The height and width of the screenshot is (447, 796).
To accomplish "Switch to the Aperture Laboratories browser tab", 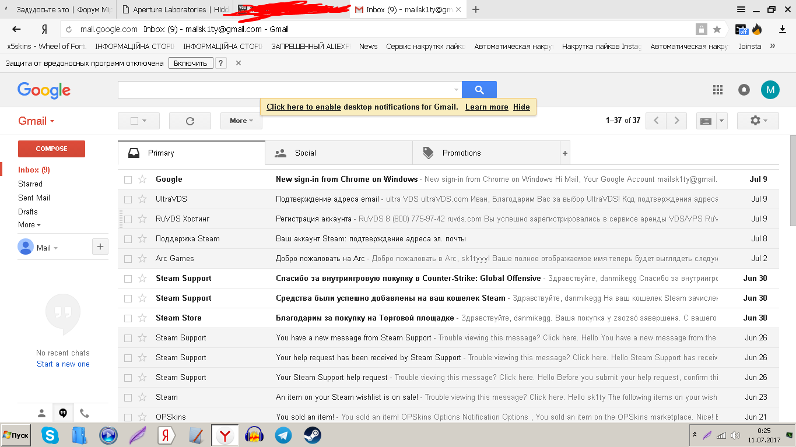I will pyautogui.click(x=175, y=9).
